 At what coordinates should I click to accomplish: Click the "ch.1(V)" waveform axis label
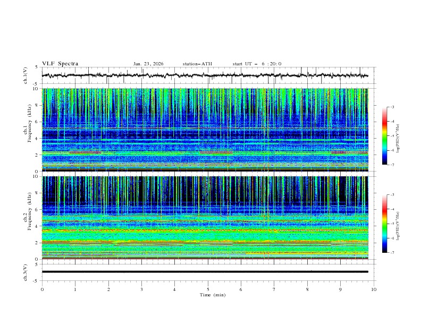(x=26, y=75)
